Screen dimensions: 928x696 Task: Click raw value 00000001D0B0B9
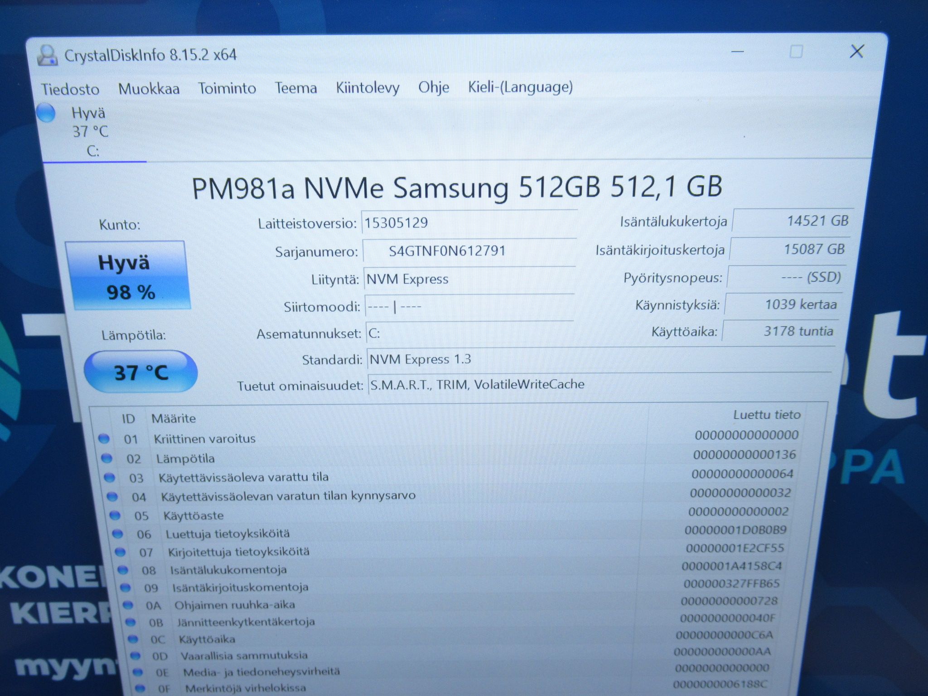pos(735,530)
